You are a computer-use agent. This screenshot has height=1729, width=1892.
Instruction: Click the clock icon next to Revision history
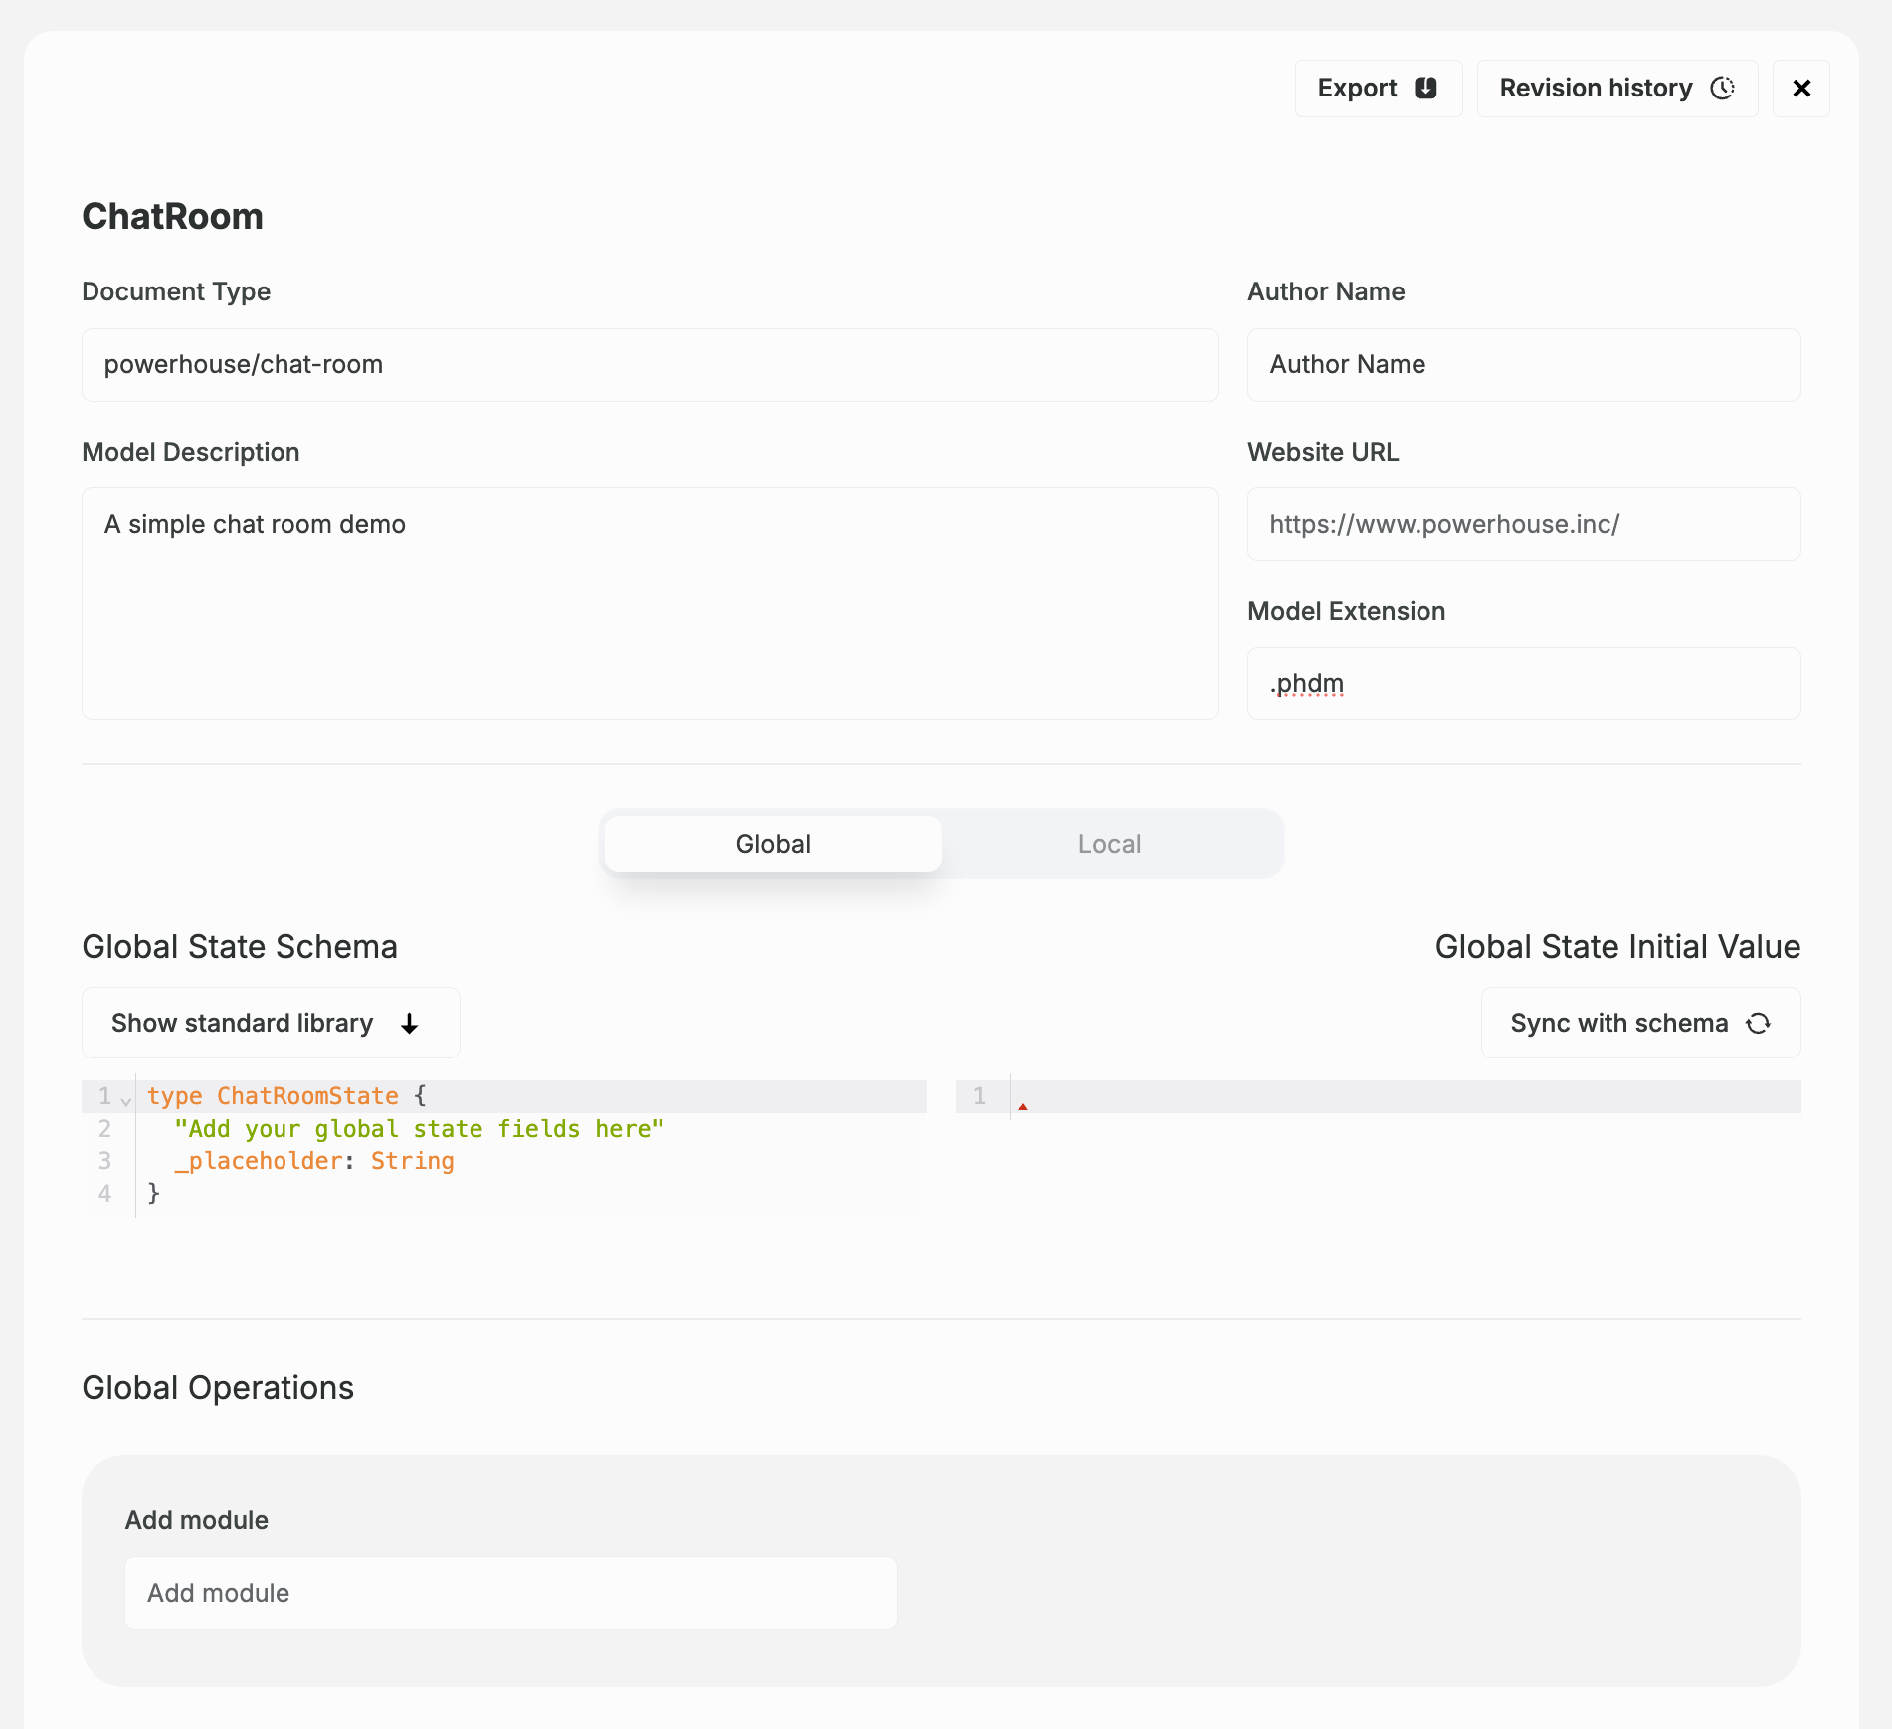pos(1724,89)
